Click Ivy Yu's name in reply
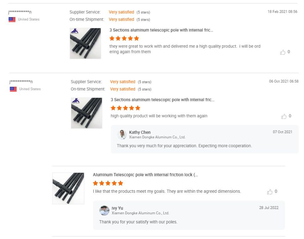This screenshot has height=239, width=304. 117,208
